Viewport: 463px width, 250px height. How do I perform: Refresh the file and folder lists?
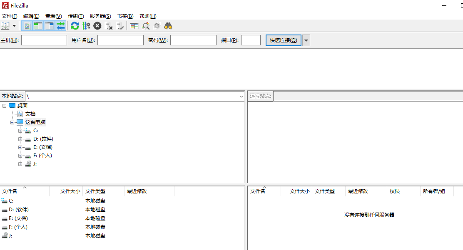click(x=75, y=26)
